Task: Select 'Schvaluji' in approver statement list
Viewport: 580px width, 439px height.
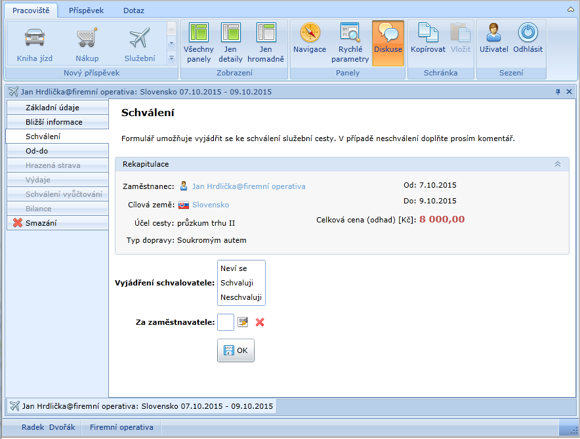Action: pyautogui.click(x=237, y=283)
